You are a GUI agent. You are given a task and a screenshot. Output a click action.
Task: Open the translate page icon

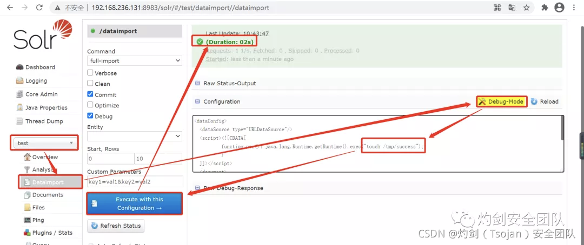pos(512,8)
